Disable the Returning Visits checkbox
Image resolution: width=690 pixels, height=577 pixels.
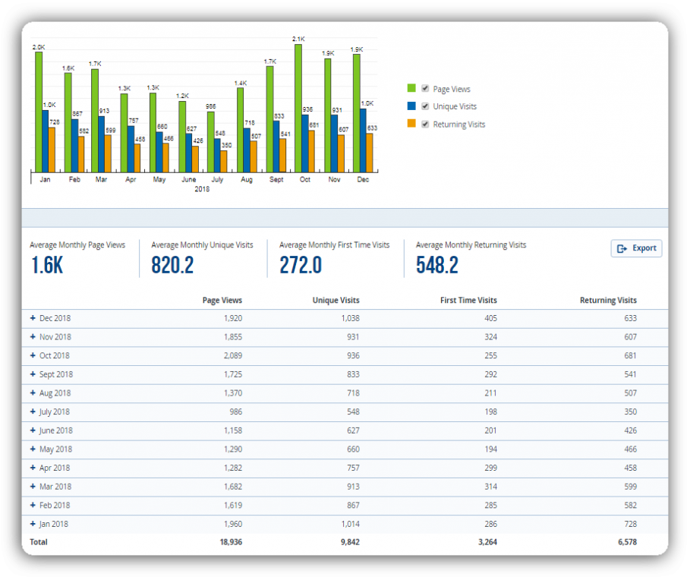coord(426,124)
